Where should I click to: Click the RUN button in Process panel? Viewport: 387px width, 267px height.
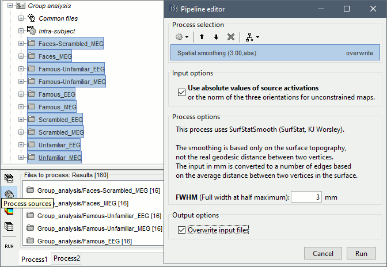9,246
